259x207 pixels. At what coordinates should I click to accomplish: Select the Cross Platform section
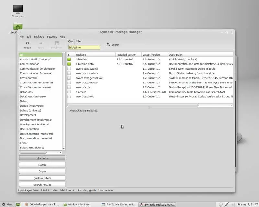click(40, 78)
